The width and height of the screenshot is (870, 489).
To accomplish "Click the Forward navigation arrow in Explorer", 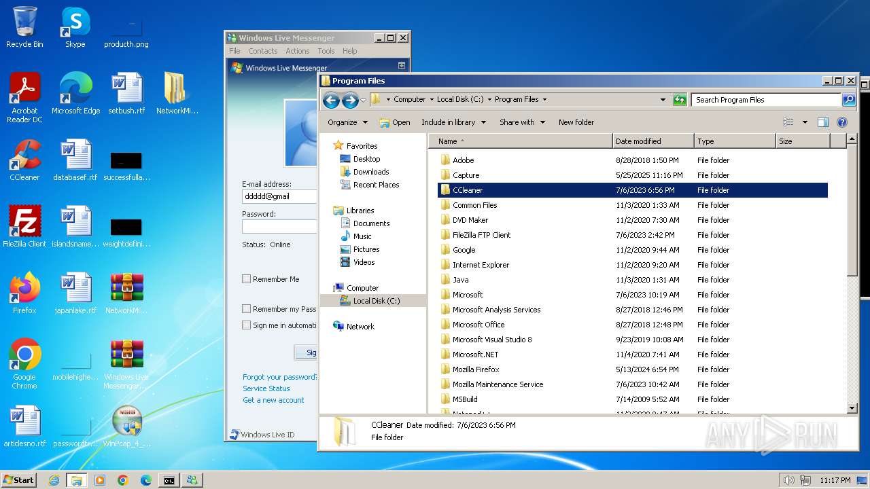I will [x=350, y=100].
